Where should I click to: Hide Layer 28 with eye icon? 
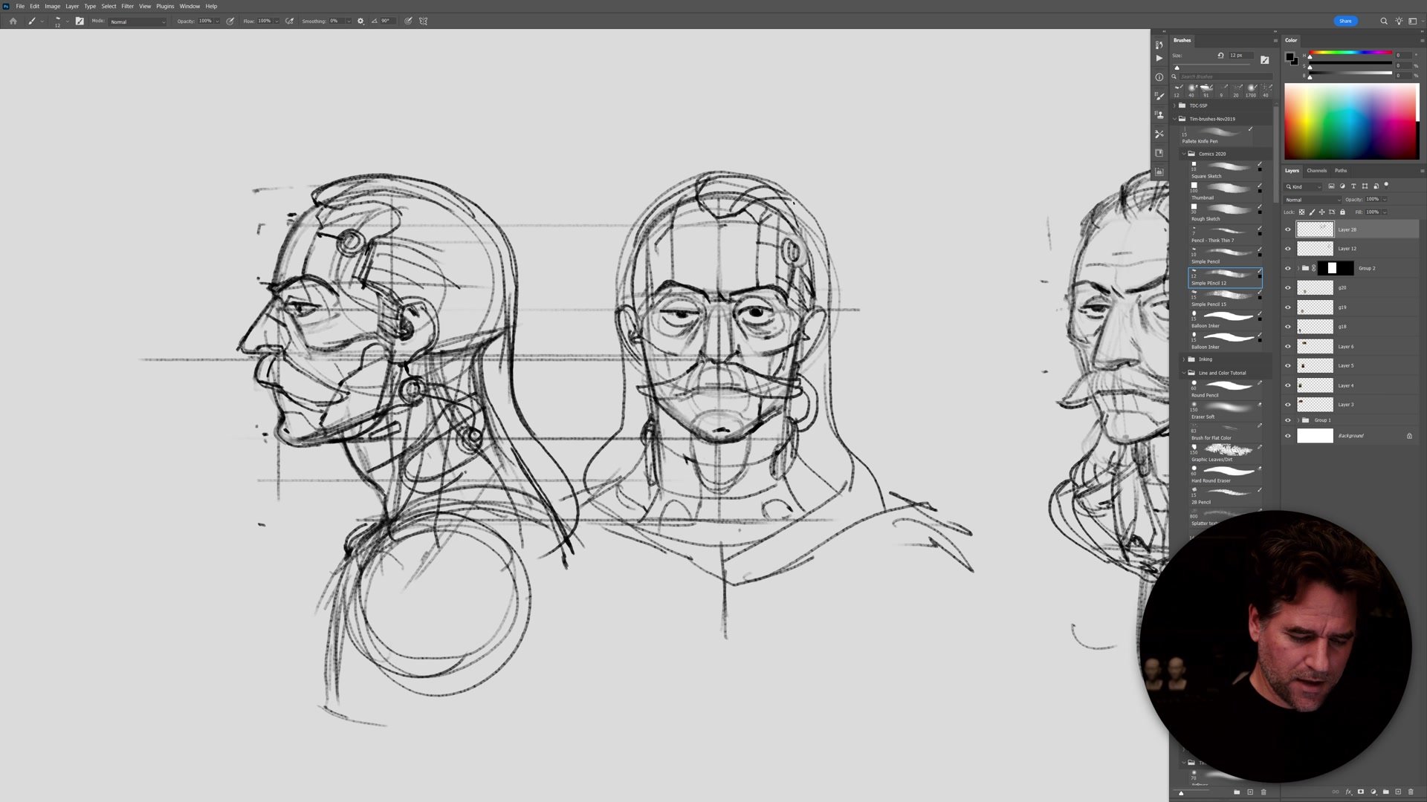point(1288,229)
